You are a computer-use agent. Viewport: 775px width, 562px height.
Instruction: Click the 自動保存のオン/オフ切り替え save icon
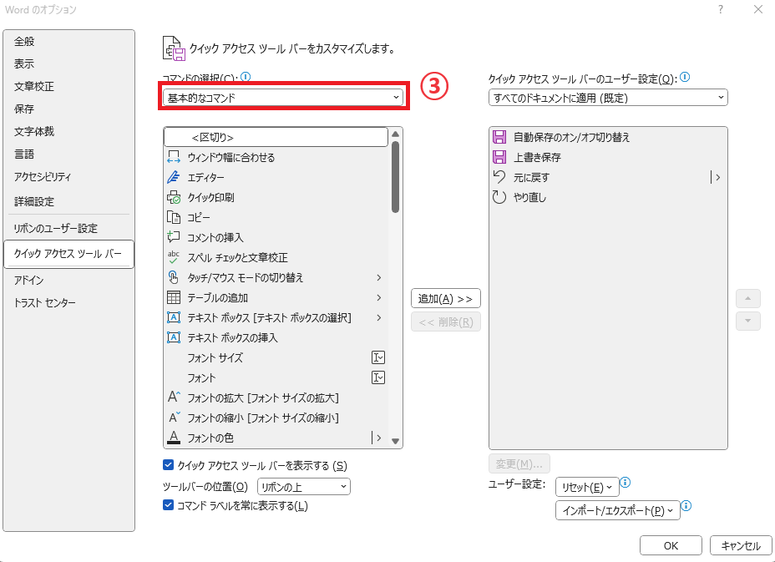point(499,137)
